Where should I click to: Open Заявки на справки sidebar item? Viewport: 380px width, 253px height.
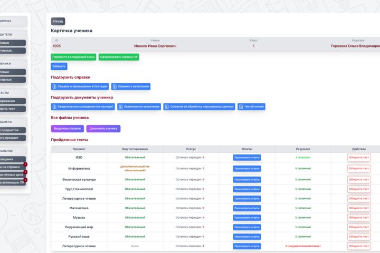point(13,167)
